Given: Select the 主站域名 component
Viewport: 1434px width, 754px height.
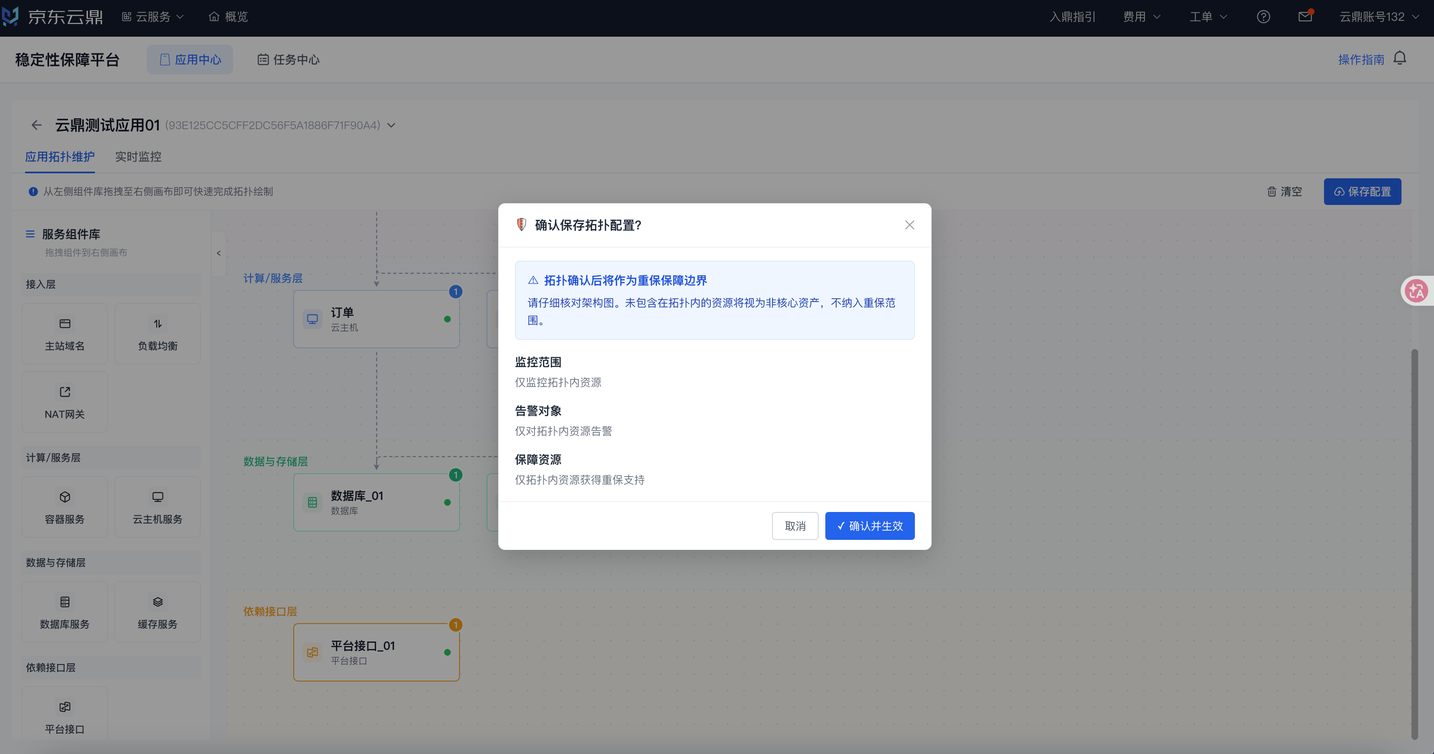Looking at the screenshot, I should pos(65,333).
